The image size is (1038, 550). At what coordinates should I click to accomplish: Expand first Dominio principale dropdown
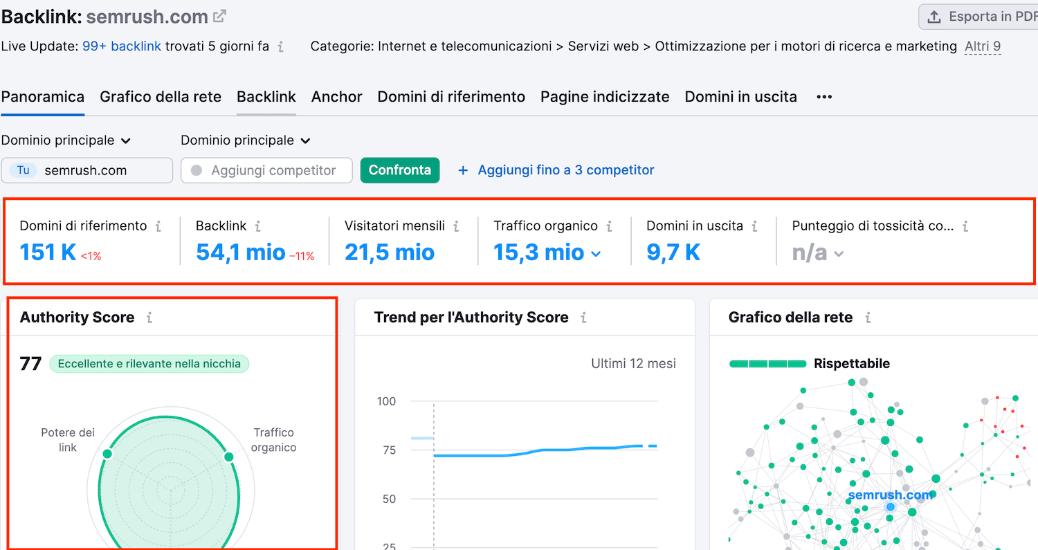click(66, 140)
